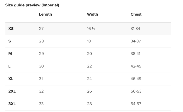Screen dimensions: 183x112
Task: Click the M length value 29
Action: [x=41, y=54]
